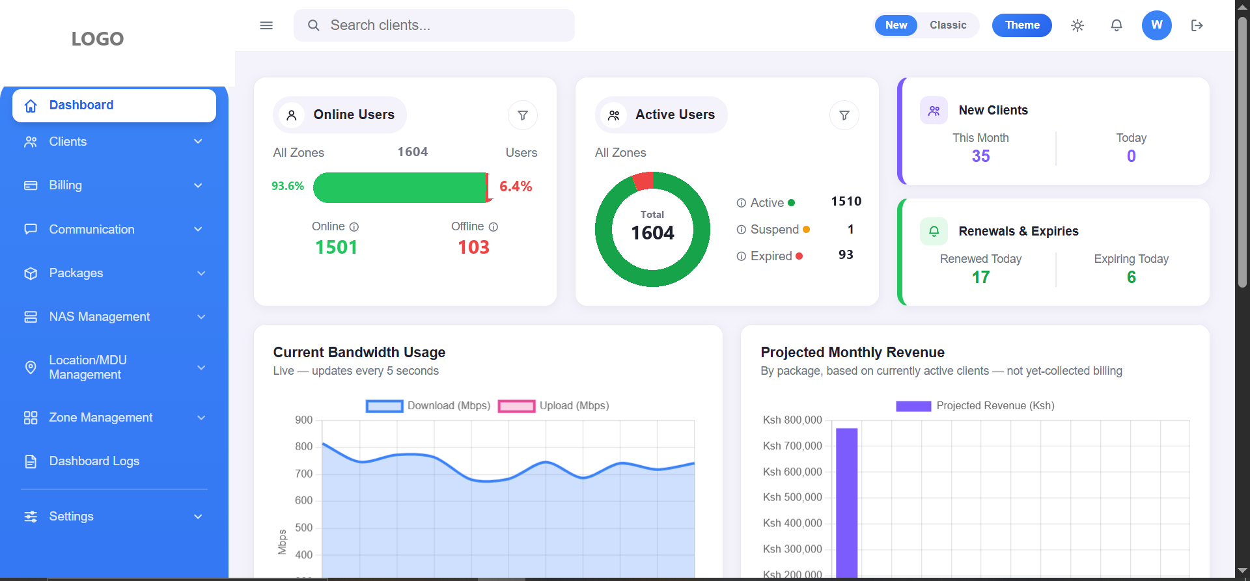Toggle Projected Revenue (Ksh) legend

(x=975, y=406)
